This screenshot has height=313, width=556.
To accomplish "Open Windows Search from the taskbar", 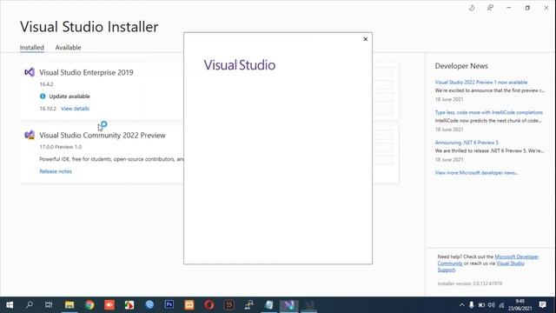I will [30, 305].
